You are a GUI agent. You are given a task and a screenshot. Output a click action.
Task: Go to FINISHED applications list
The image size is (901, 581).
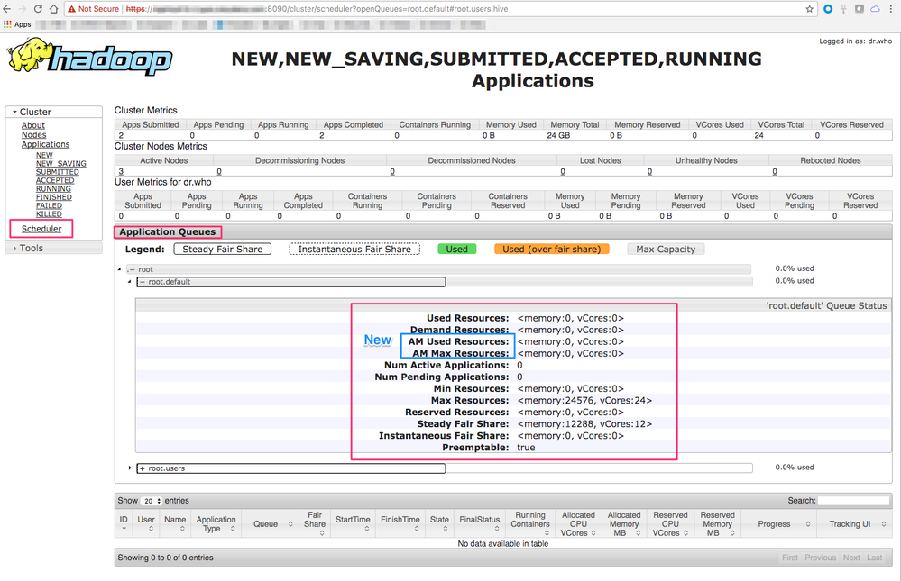(x=54, y=197)
